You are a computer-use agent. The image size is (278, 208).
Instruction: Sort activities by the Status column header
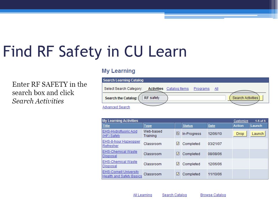tap(188, 126)
